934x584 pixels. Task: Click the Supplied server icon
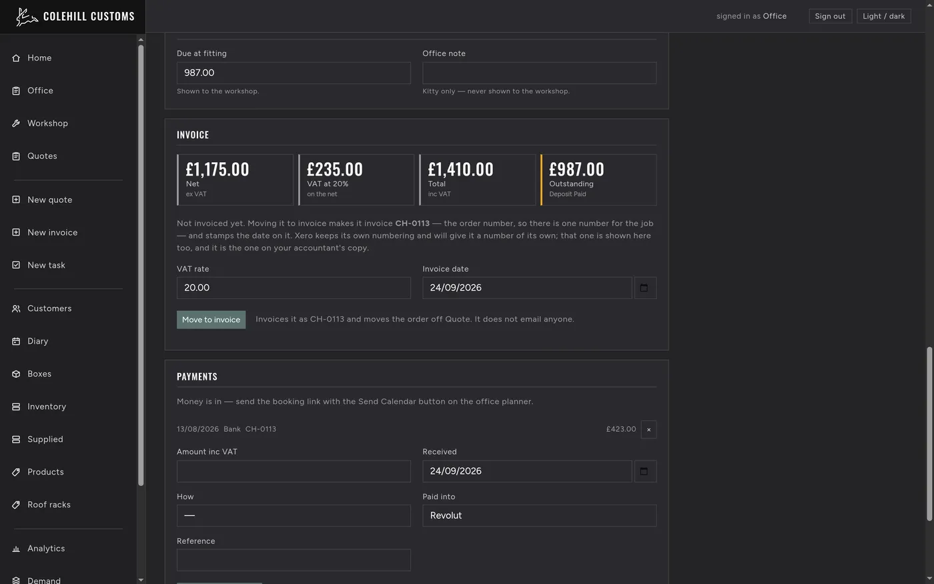(16, 439)
